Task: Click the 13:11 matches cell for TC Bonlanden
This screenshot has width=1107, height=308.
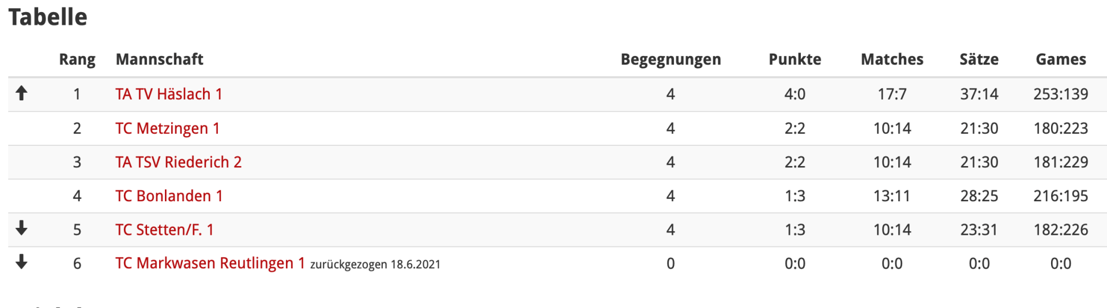Action: [x=892, y=196]
